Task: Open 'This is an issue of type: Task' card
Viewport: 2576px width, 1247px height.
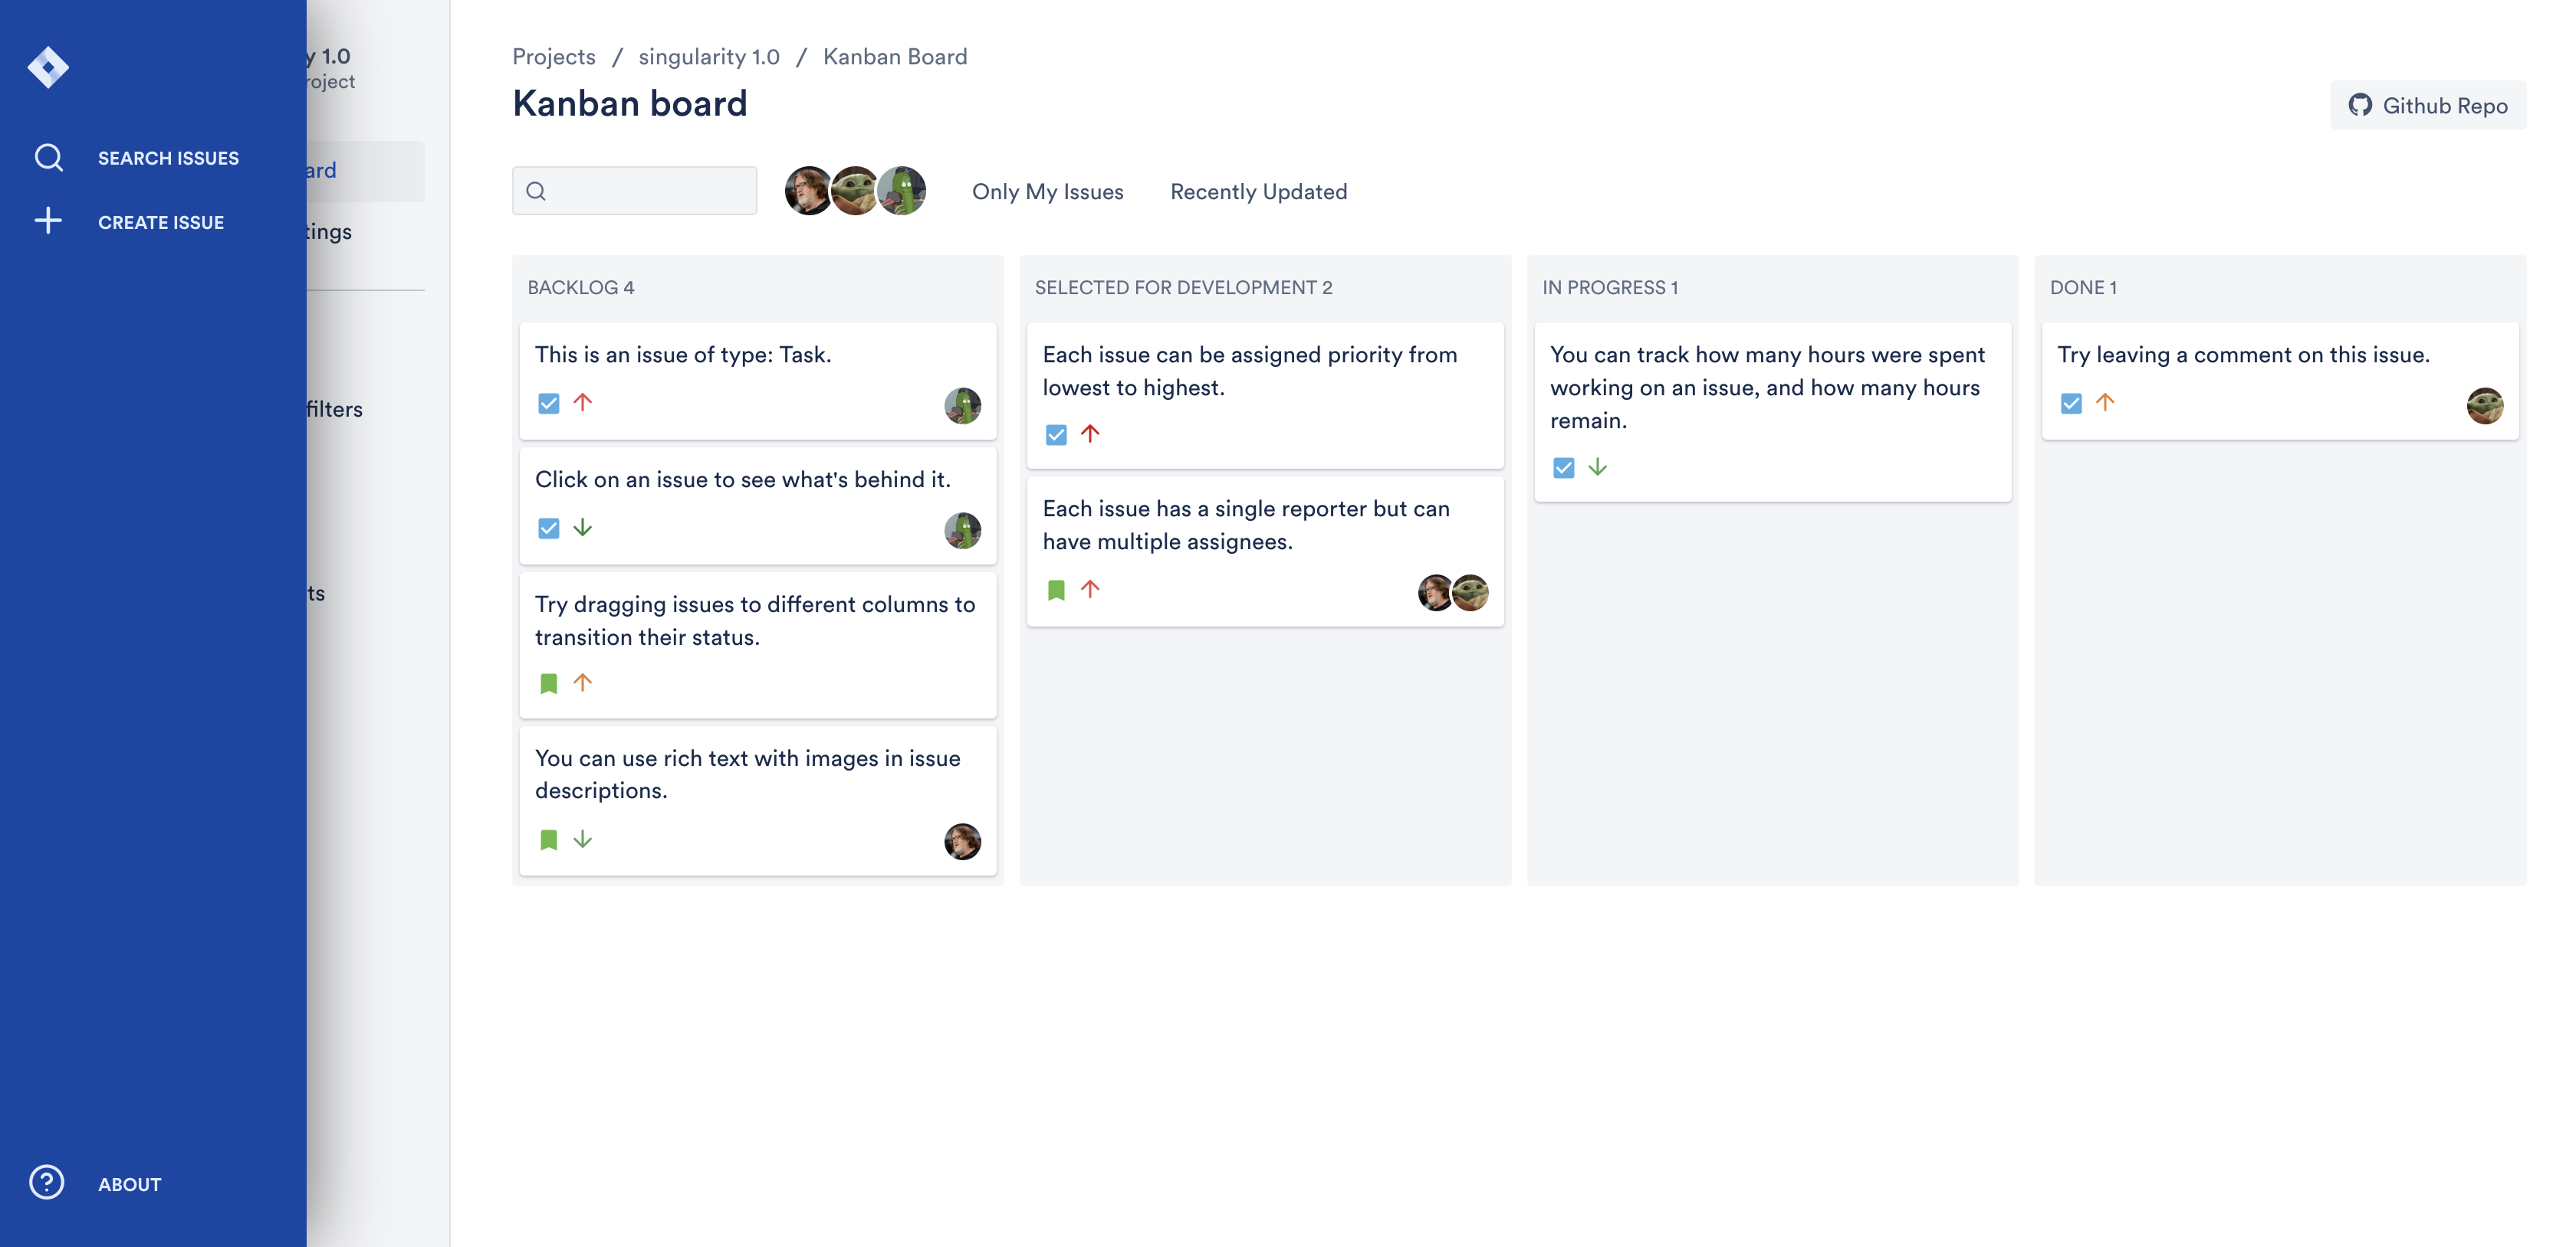Action: click(x=757, y=380)
